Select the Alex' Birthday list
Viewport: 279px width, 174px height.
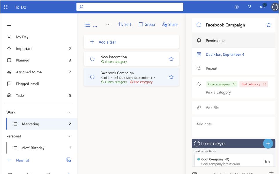[x=33, y=148]
